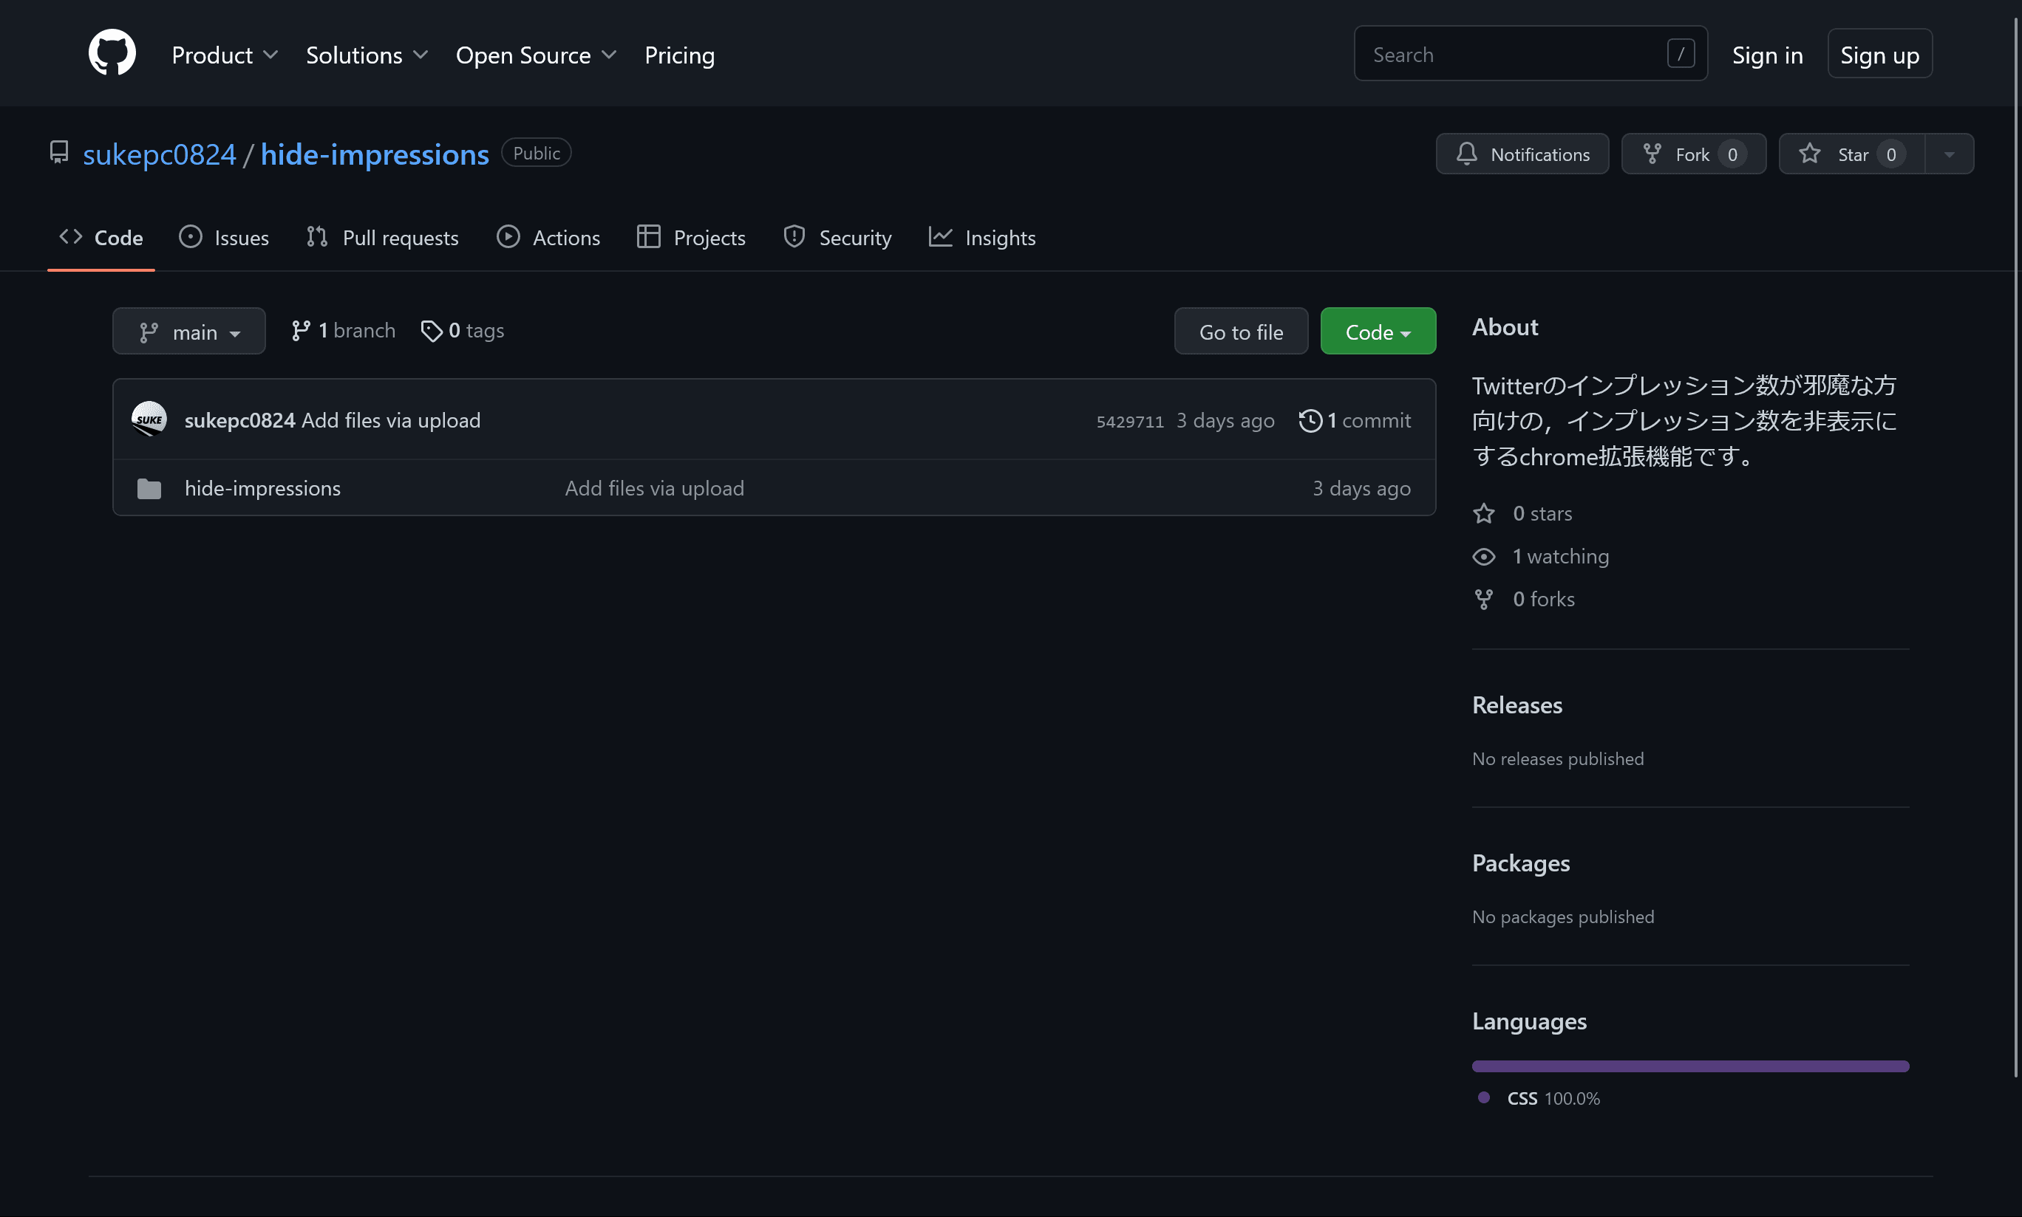
Task: Open the Packages heading link
Action: point(1521,863)
